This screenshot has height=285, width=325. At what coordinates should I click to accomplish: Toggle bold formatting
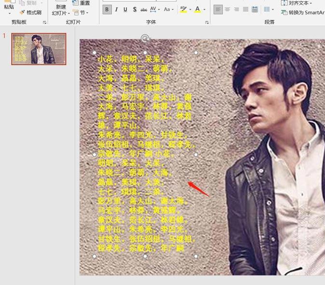[107, 10]
